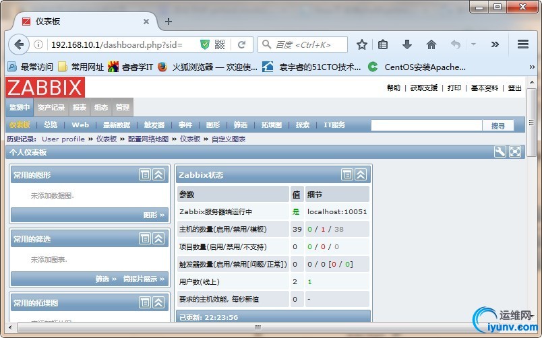
Task: Click the 搜寻 search button
Action: pos(498,126)
